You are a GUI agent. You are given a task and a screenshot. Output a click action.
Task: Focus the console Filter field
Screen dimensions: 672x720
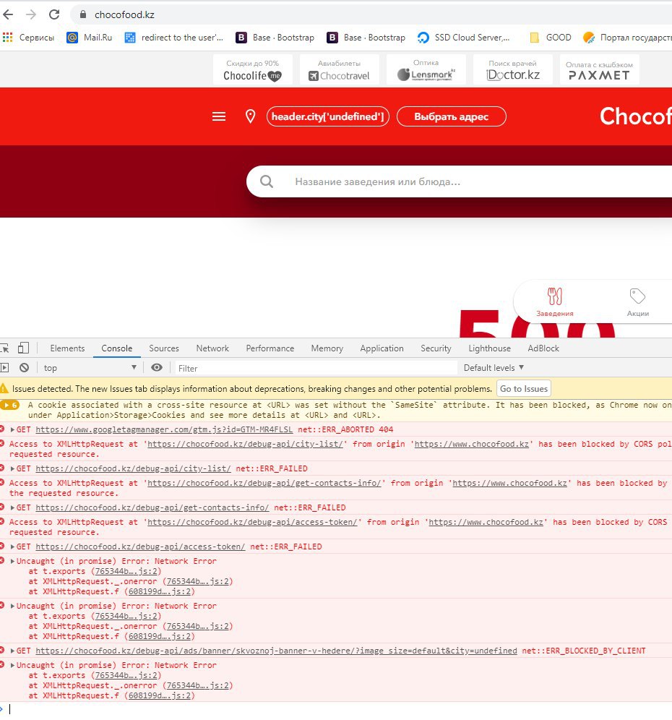point(316,368)
